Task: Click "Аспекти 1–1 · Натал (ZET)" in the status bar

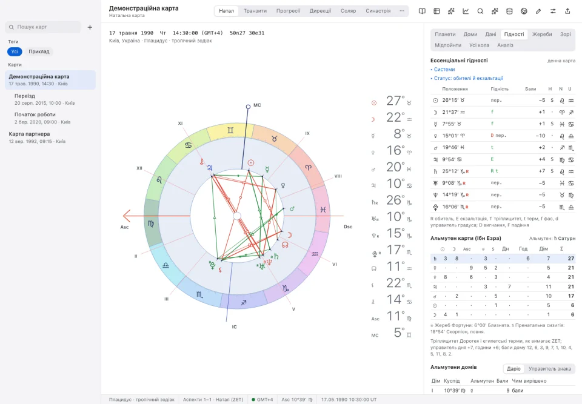Action: pyautogui.click(x=213, y=400)
